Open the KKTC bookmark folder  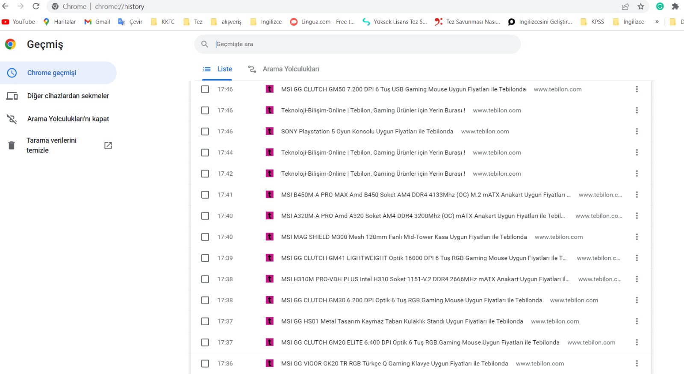tap(163, 22)
